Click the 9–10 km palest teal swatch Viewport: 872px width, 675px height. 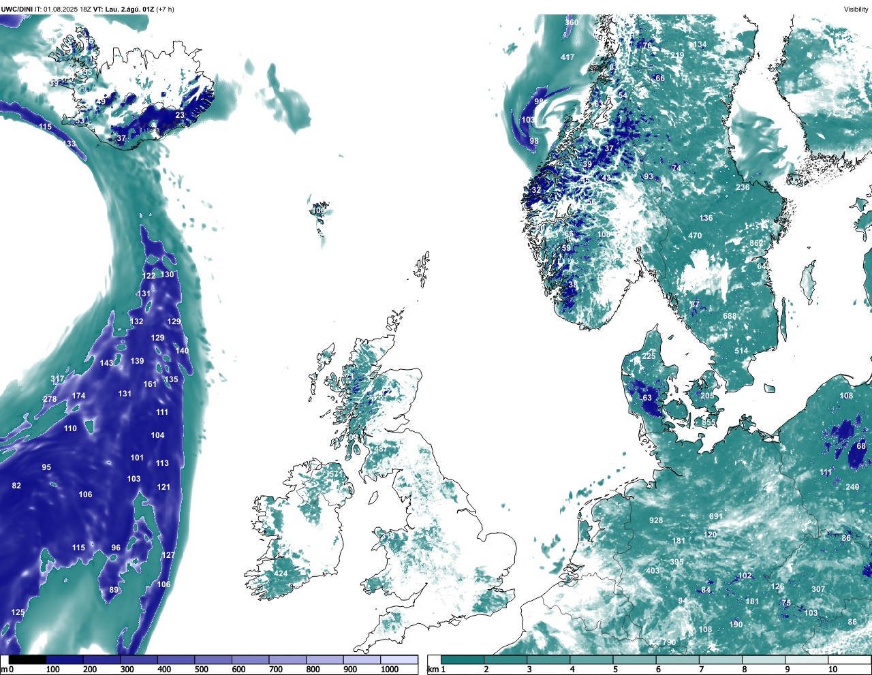pos(807,660)
